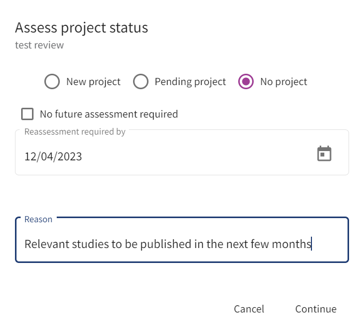Click inside the Reason text box
The width and height of the screenshot is (363, 330).
pyautogui.click(x=181, y=244)
